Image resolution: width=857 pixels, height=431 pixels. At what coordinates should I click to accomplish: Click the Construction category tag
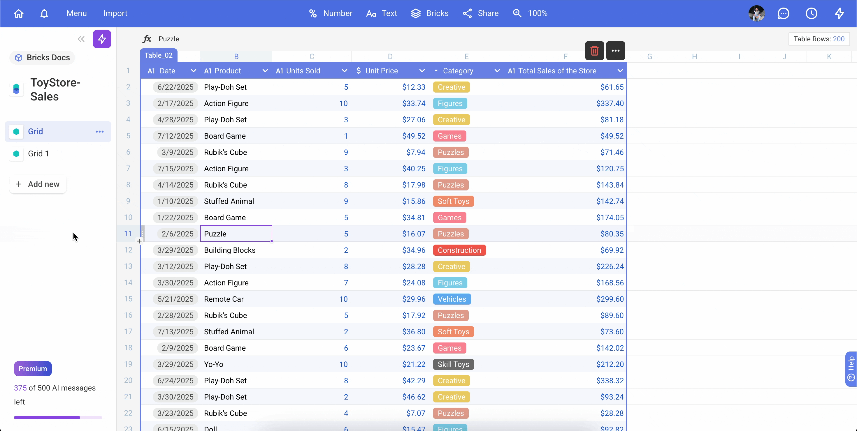click(x=459, y=250)
